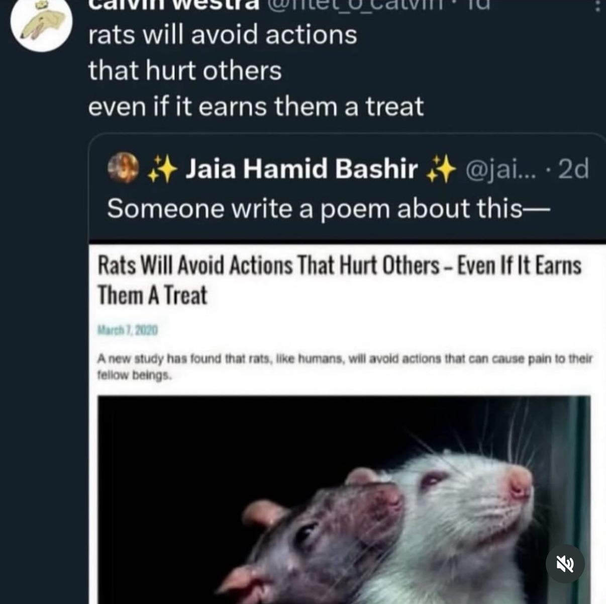Click the sparkle emoji before Jaia's name
606x604 pixels.
coord(162,168)
